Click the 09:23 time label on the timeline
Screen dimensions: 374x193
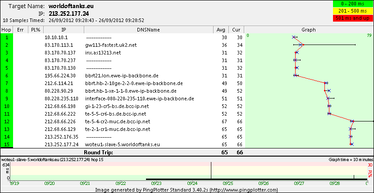click(156, 184)
